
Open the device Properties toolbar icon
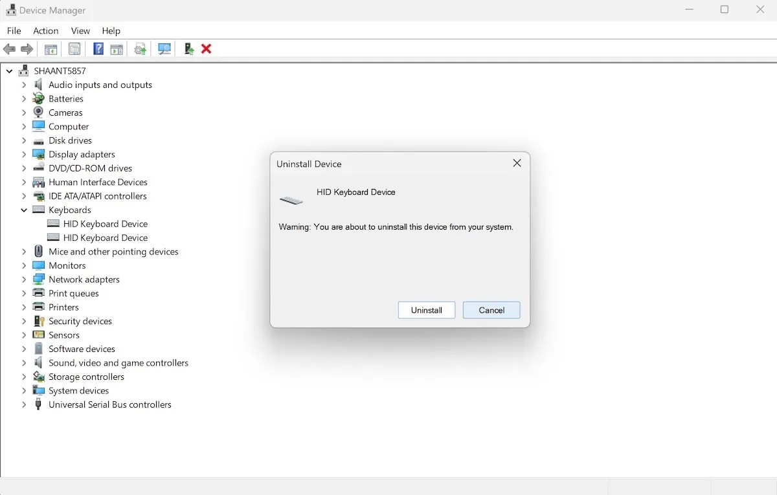pyautogui.click(x=74, y=49)
